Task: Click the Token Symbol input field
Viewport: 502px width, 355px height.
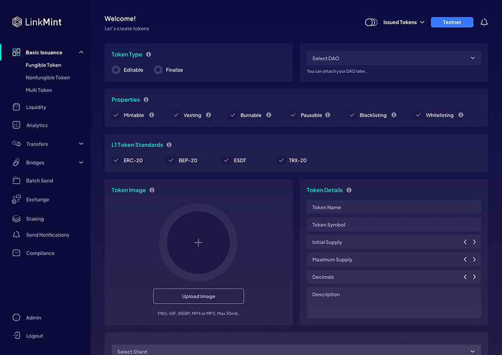Action: pyautogui.click(x=394, y=225)
